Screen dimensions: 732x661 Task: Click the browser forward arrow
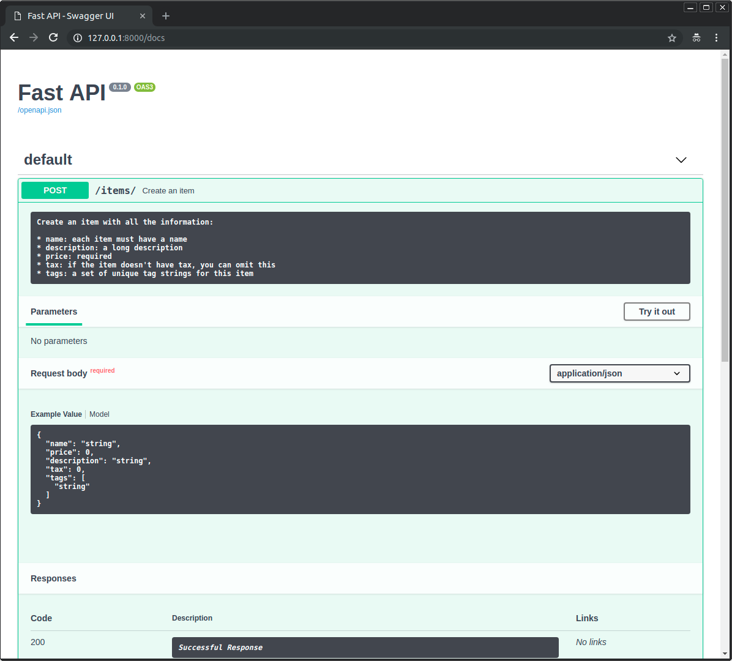tap(34, 38)
